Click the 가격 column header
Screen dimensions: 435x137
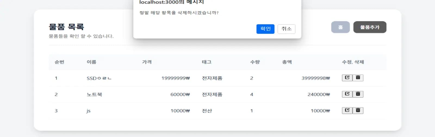[x=147, y=62]
